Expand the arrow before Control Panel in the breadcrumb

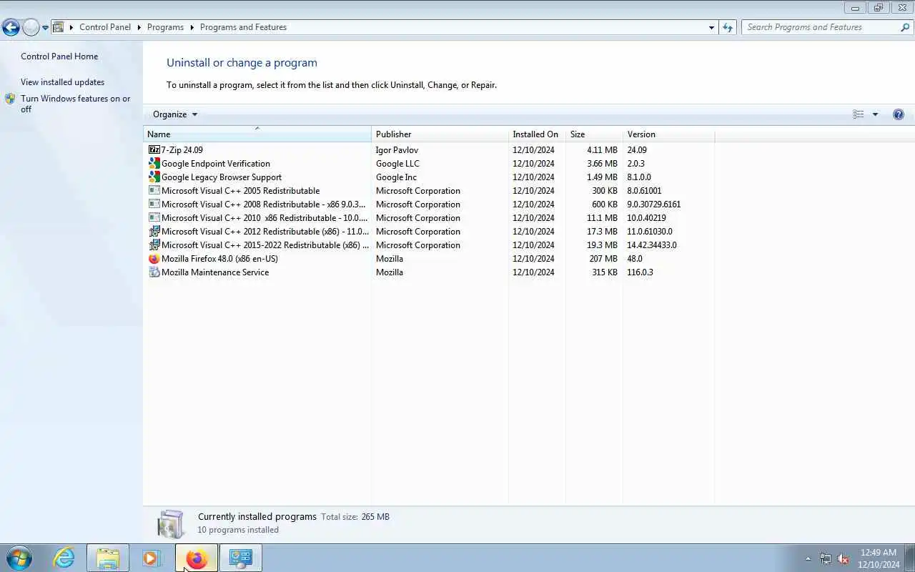point(71,27)
